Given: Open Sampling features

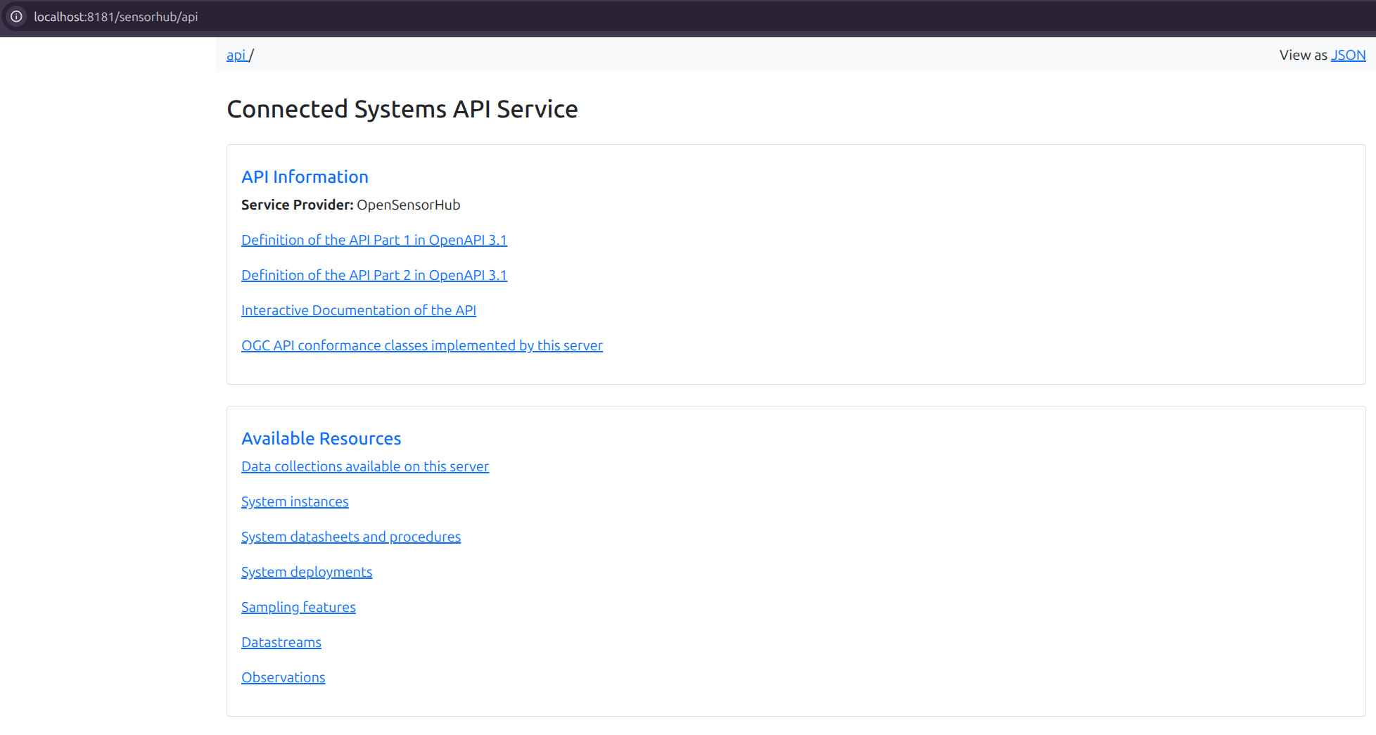Looking at the screenshot, I should point(298,607).
